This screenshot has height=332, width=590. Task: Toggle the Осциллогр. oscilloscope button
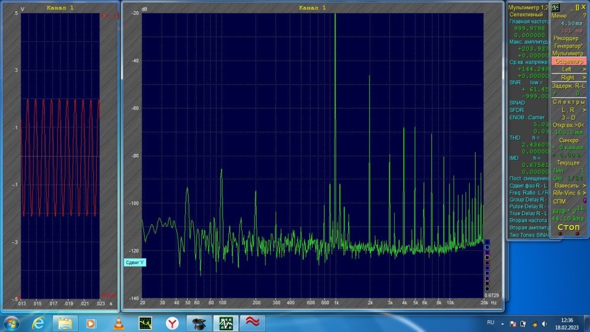pyautogui.click(x=568, y=61)
